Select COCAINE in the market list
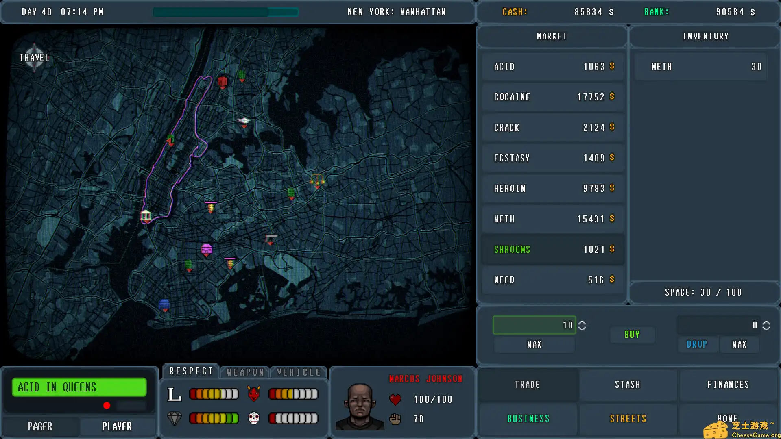The height and width of the screenshot is (439, 781). tap(552, 97)
